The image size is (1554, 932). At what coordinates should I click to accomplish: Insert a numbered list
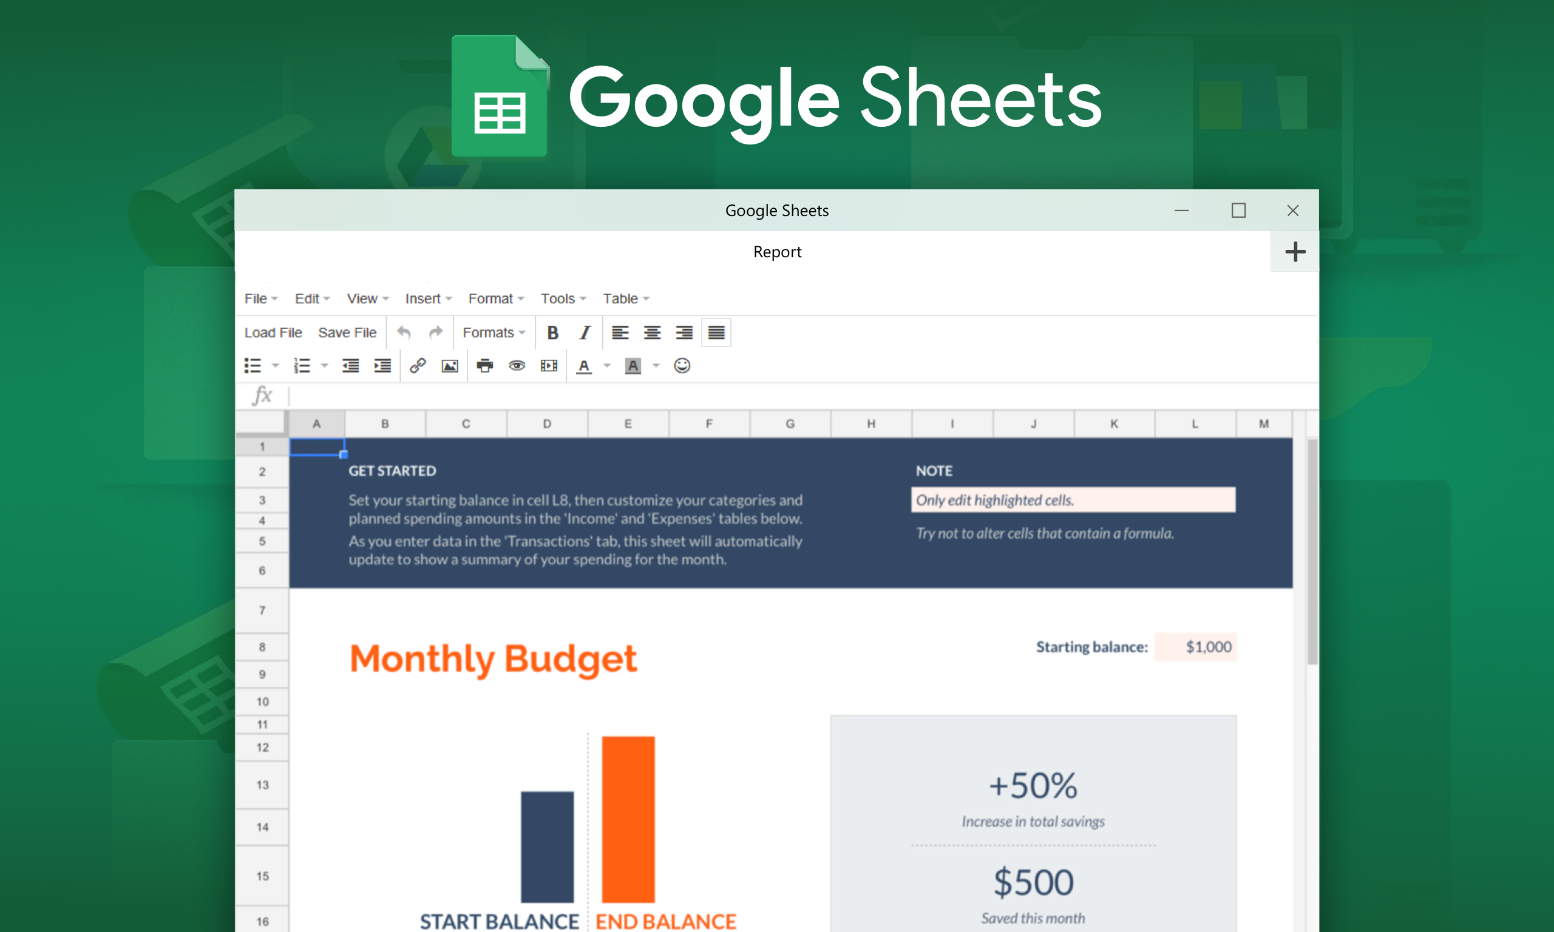tap(302, 365)
